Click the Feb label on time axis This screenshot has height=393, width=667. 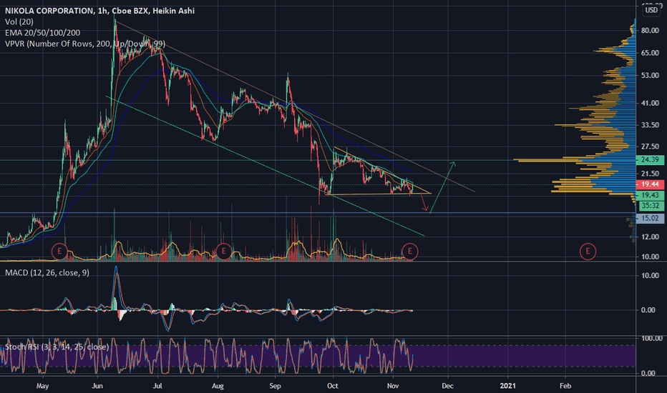(565, 386)
